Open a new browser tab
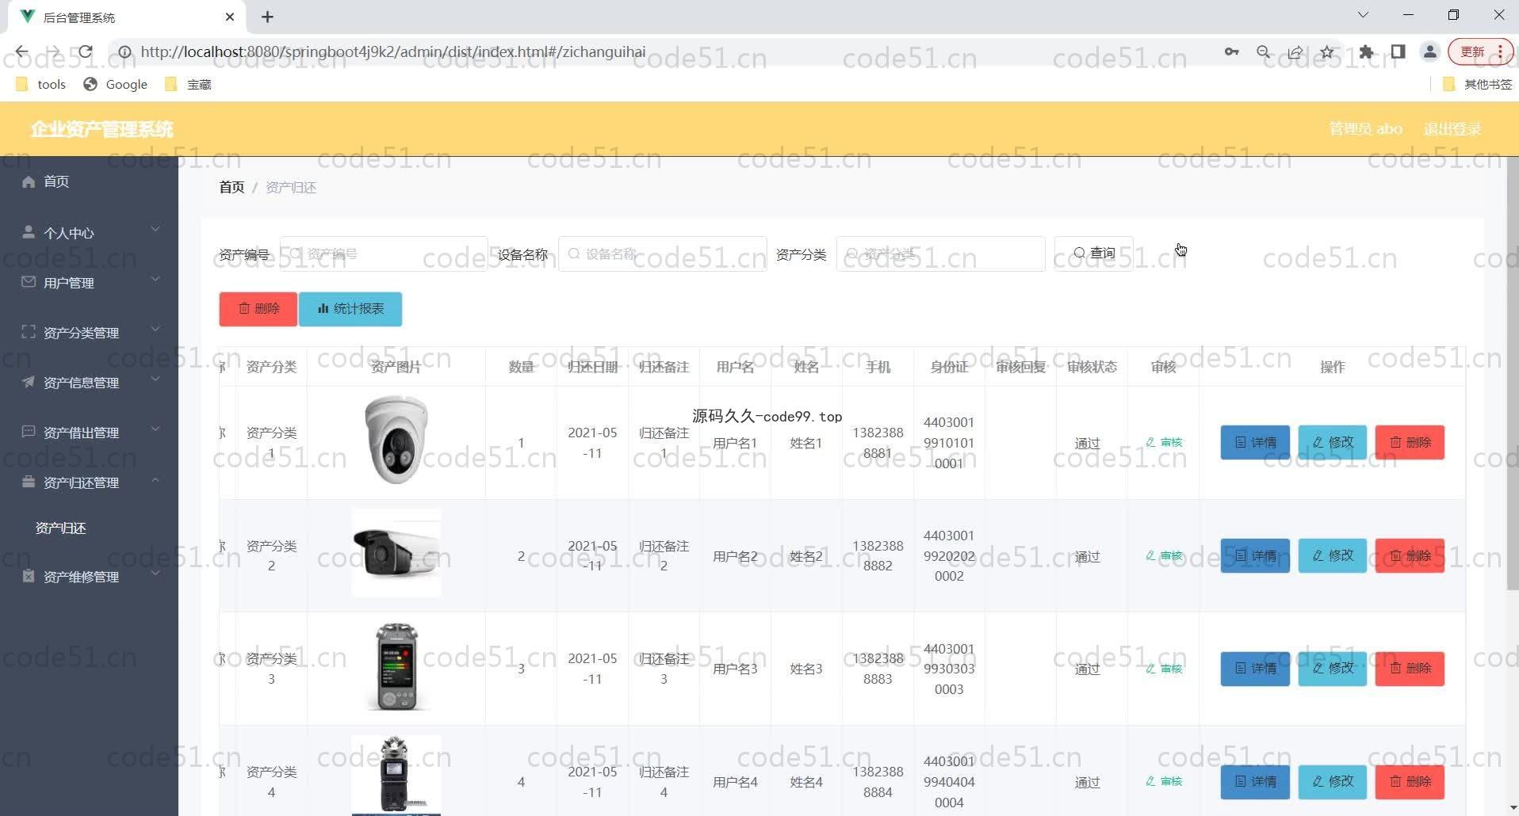This screenshot has height=816, width=1519. [x=267, y=17]
